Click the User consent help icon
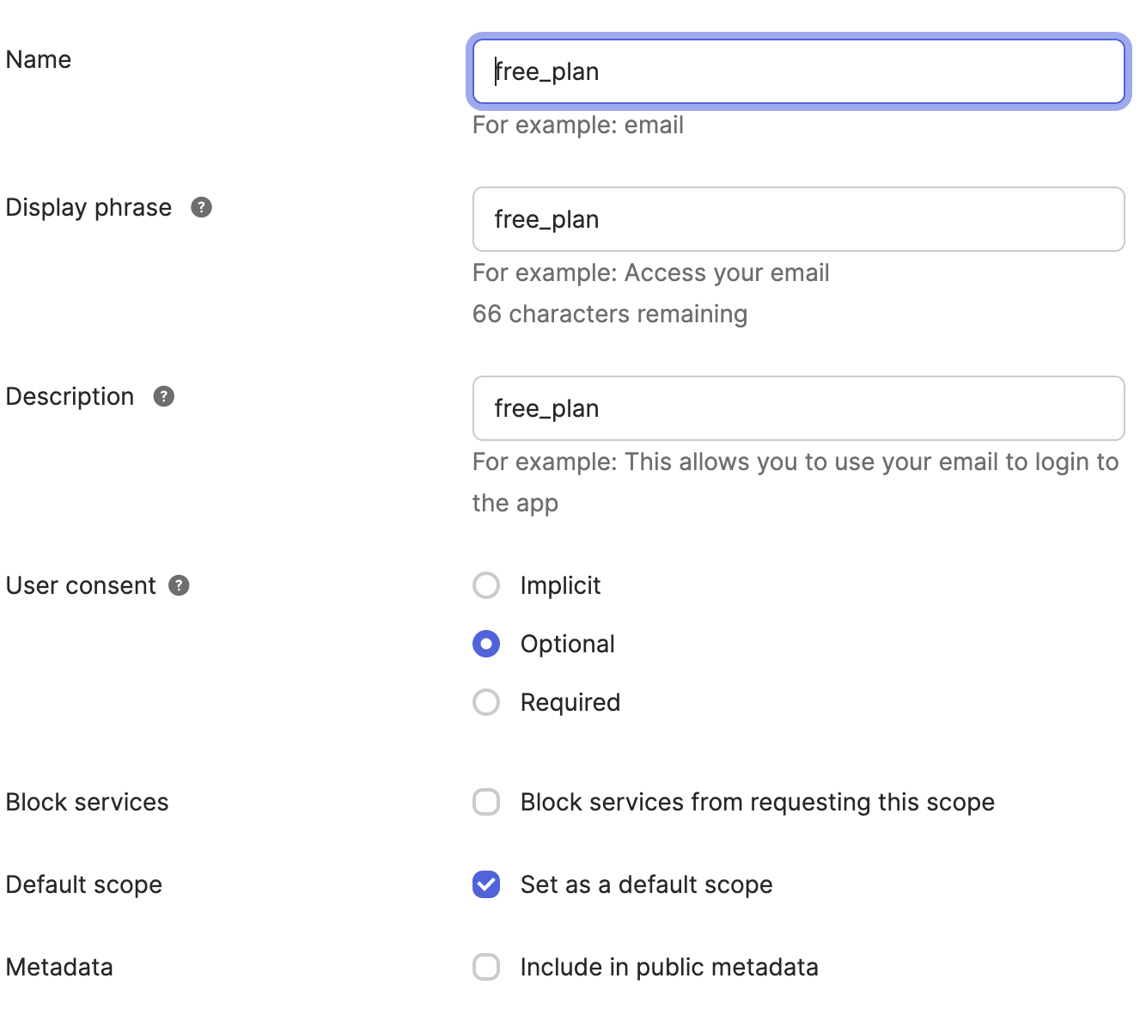Viewport: 1146px width, 1009px height. (x=179, y=585)
